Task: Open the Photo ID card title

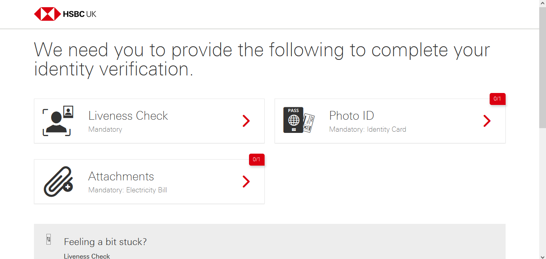Action: point(351,116)
